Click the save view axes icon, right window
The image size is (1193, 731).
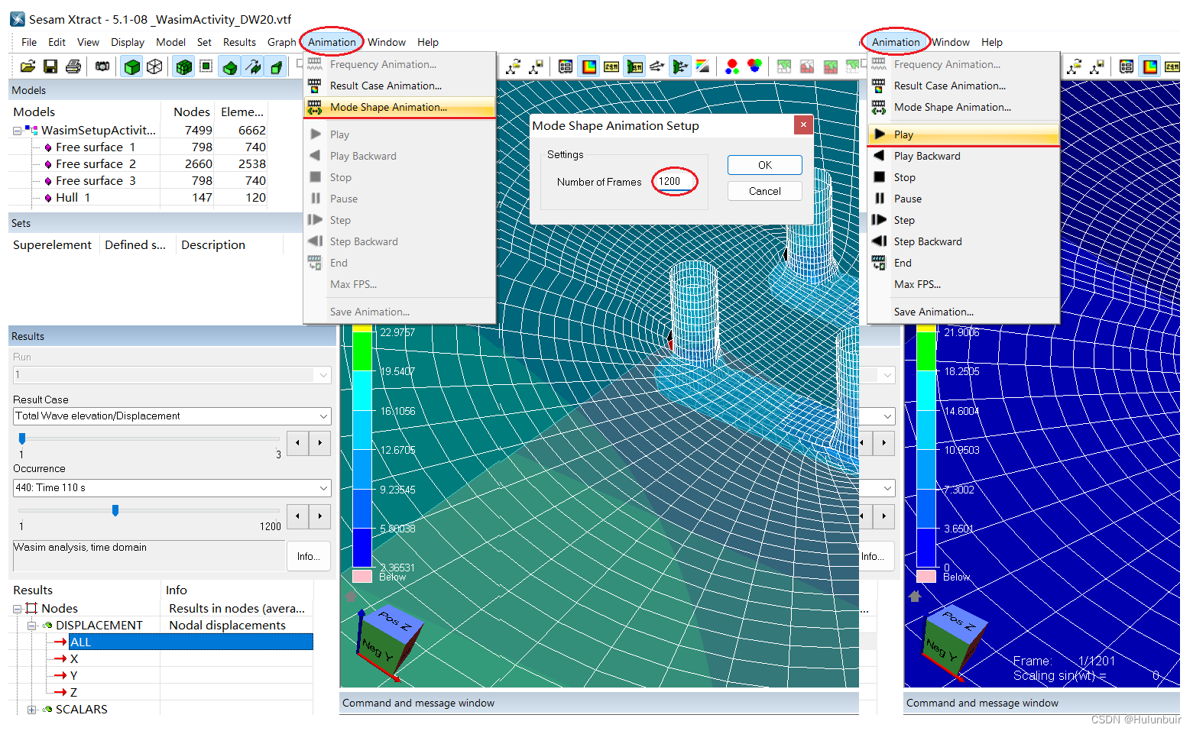click(x=1097, y=66)
